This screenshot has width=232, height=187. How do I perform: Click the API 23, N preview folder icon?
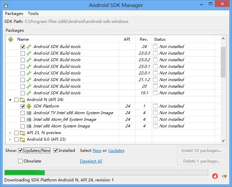23,133
